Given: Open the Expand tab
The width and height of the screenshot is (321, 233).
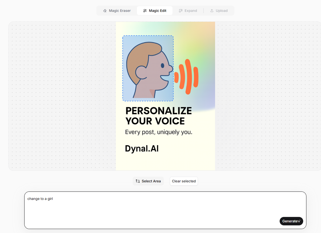Looking at the screenshot, I should pyautogui.click(x=188, y=11).
